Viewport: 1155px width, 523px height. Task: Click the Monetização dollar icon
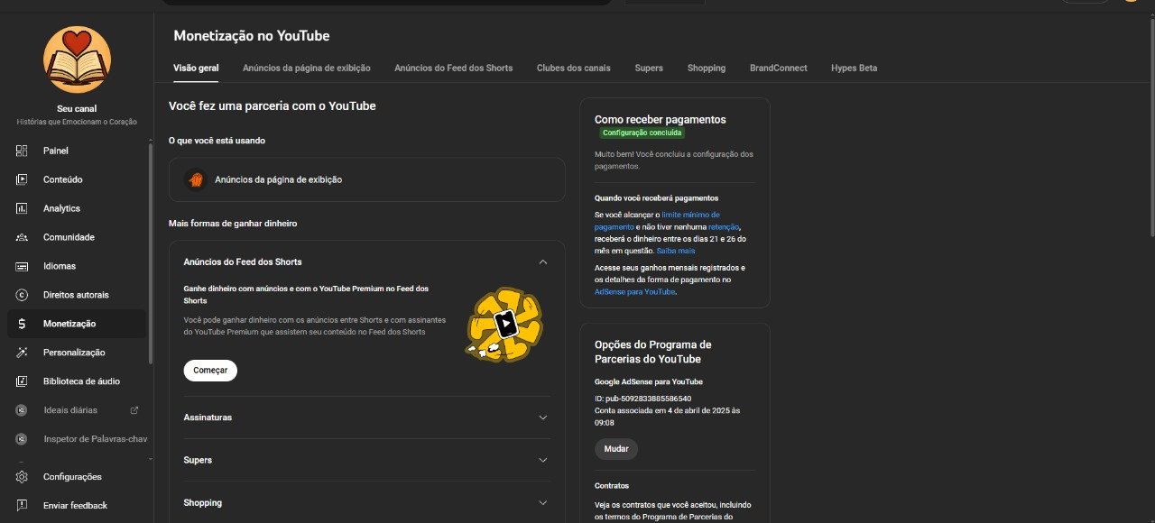22,324
